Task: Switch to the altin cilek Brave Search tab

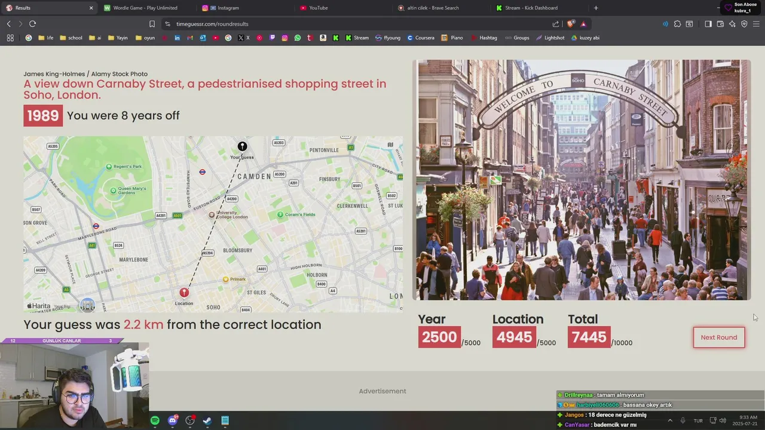Action: pos(441,8)
